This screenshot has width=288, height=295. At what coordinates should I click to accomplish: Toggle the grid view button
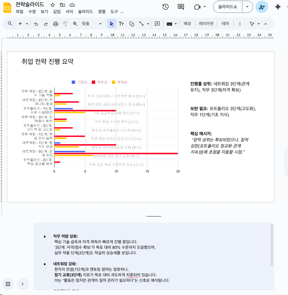[8, 284]
